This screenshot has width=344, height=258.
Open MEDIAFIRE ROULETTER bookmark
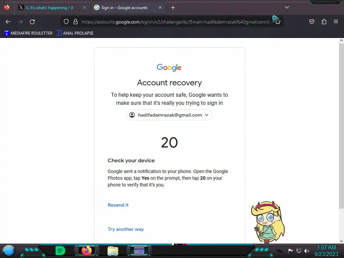[x=29, y=33]
